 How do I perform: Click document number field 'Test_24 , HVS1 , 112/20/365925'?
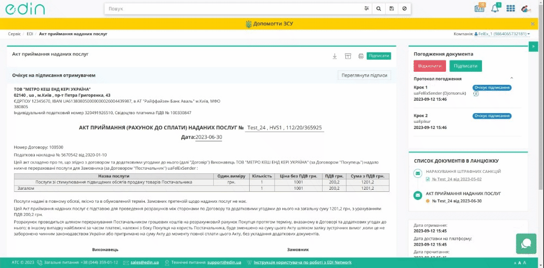coord(285,128)
